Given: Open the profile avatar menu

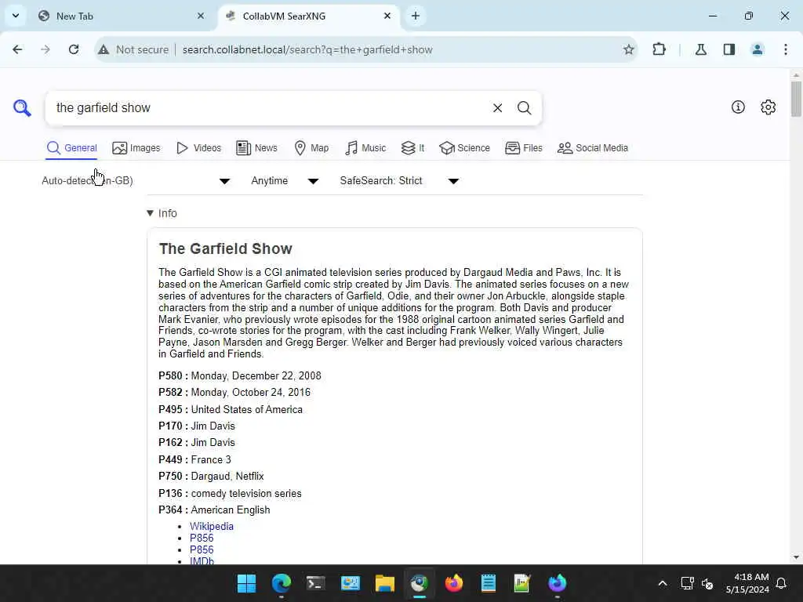Looking at the screenshot, I should coord(757,49).
